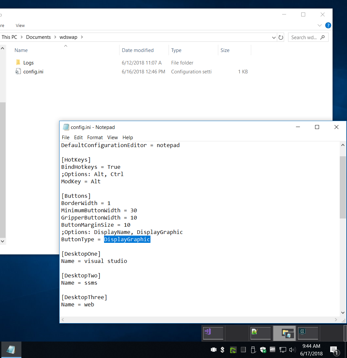Expand chevron after wdswap in breadcrumb
Screen dimensions: 347x358
click(82, 37)
